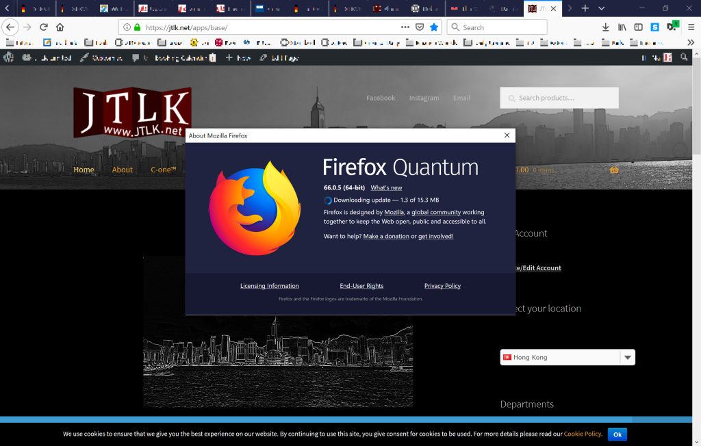
Task: Open the global community link
Action: pyautogui.click(x=436, y=212)
